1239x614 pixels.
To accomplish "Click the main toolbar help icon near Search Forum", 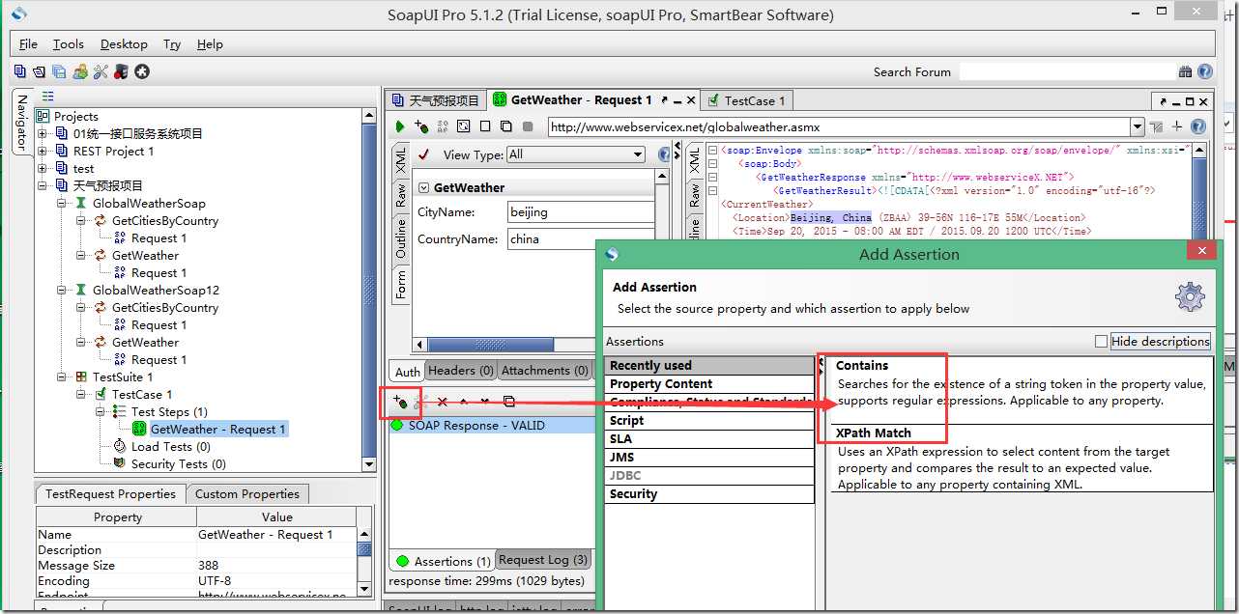I will (x=1205, y=71).
